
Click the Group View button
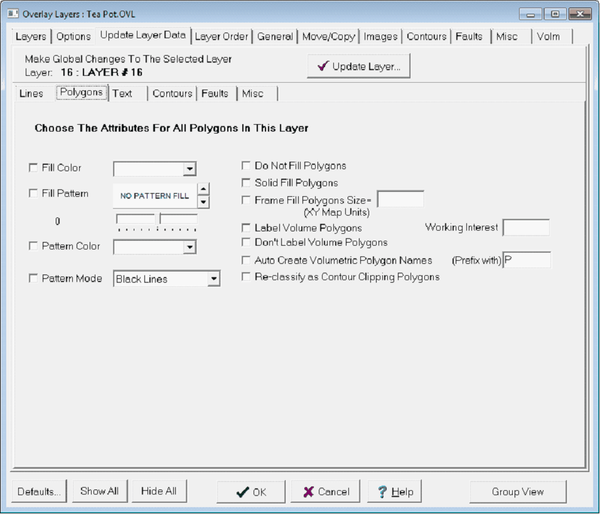[518, 492]
